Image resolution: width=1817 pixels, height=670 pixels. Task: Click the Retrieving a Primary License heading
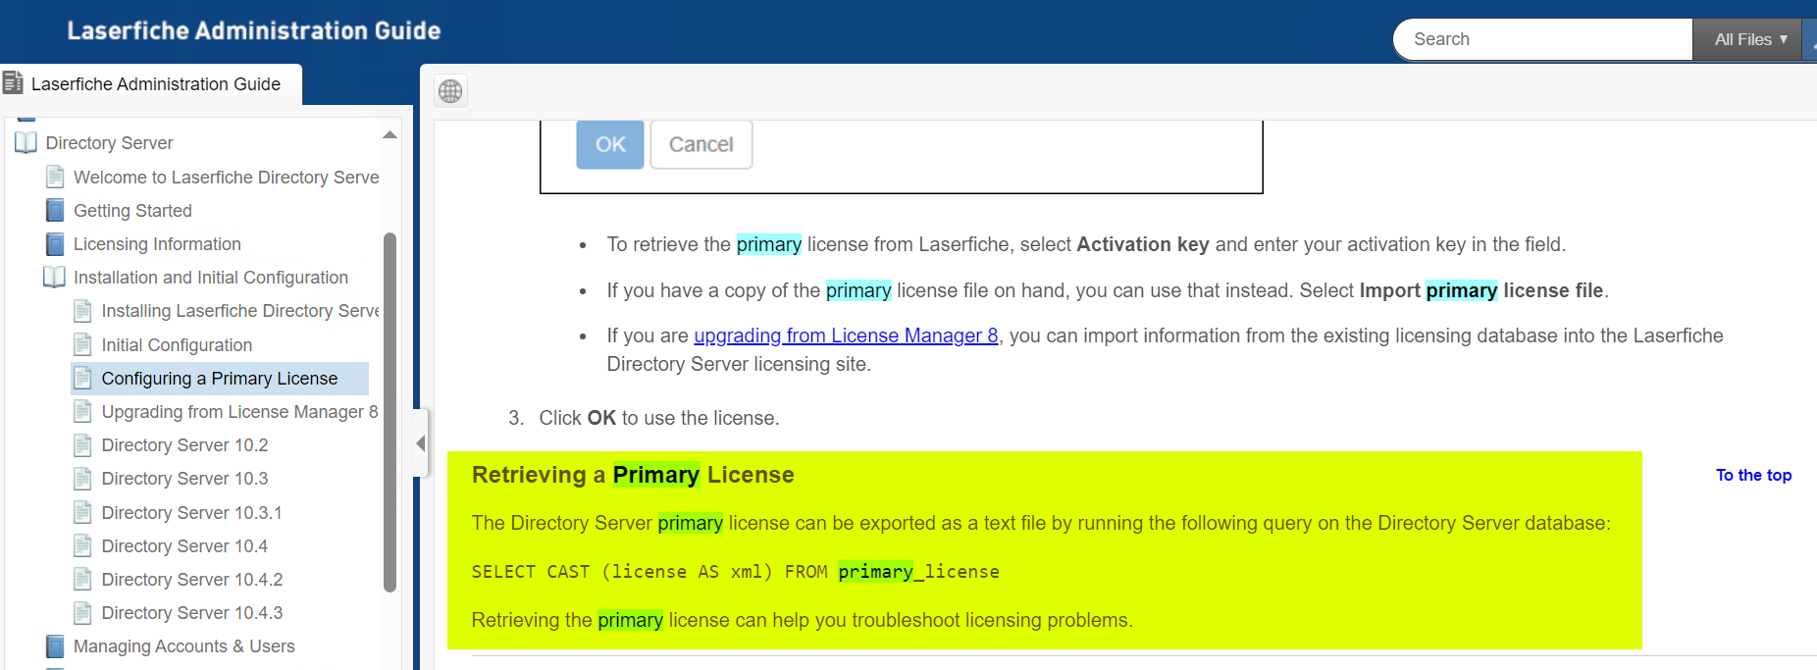click(633, 475)
